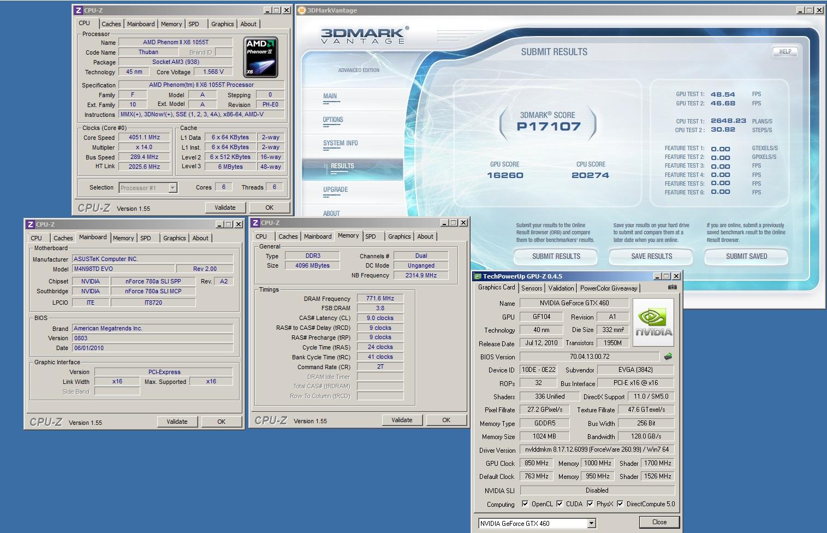The height and width of the screenshot is (533, 827).
Task: Click the SUBMIT RESULTS button
Action: tap(556, 256)
